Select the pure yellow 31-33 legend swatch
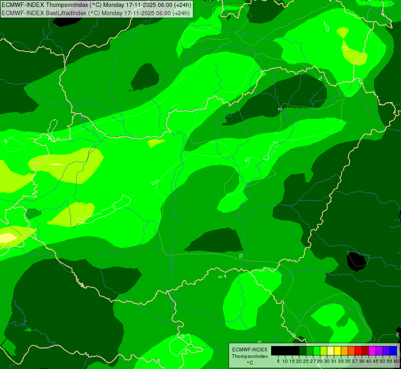Screen dimensions: 401x369 [x=338, y=351]
